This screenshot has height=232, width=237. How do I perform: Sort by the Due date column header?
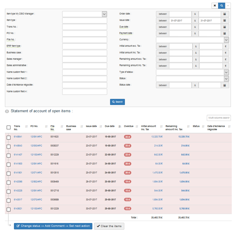pyautogui.click(x=109, y=126)
